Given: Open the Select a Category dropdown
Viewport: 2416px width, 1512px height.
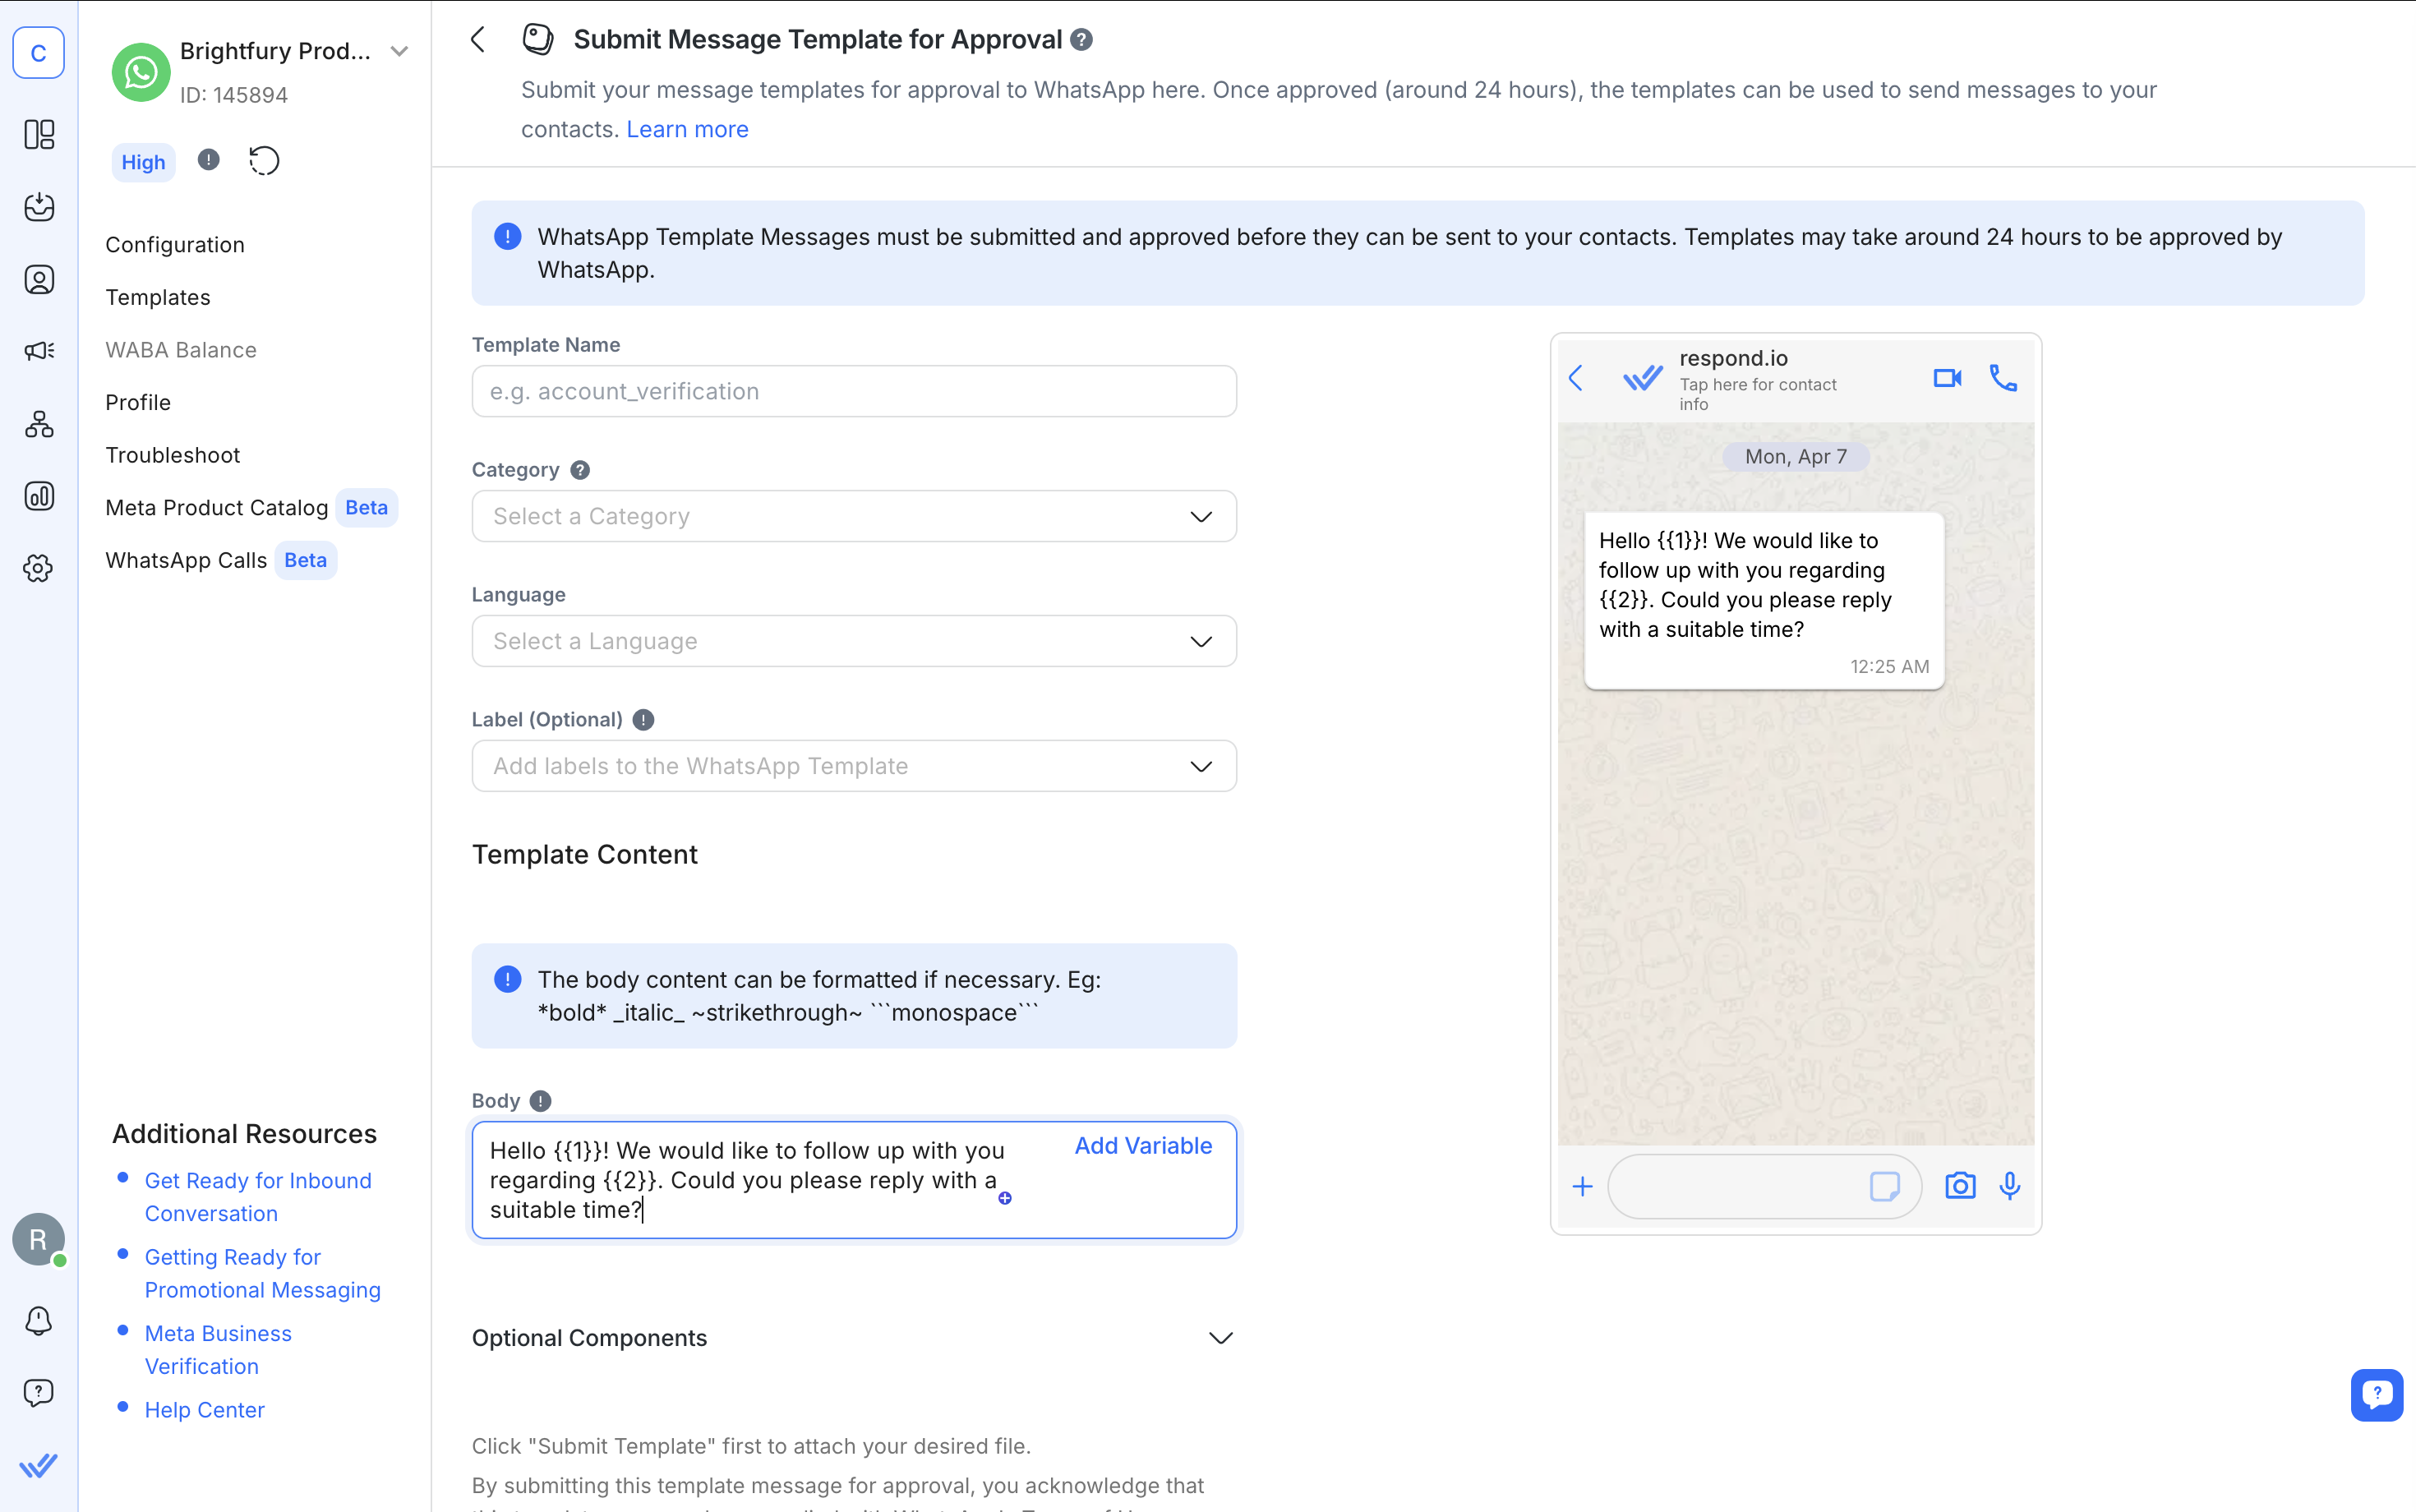Looking at the screenshot, I should [x=854, y=516].
